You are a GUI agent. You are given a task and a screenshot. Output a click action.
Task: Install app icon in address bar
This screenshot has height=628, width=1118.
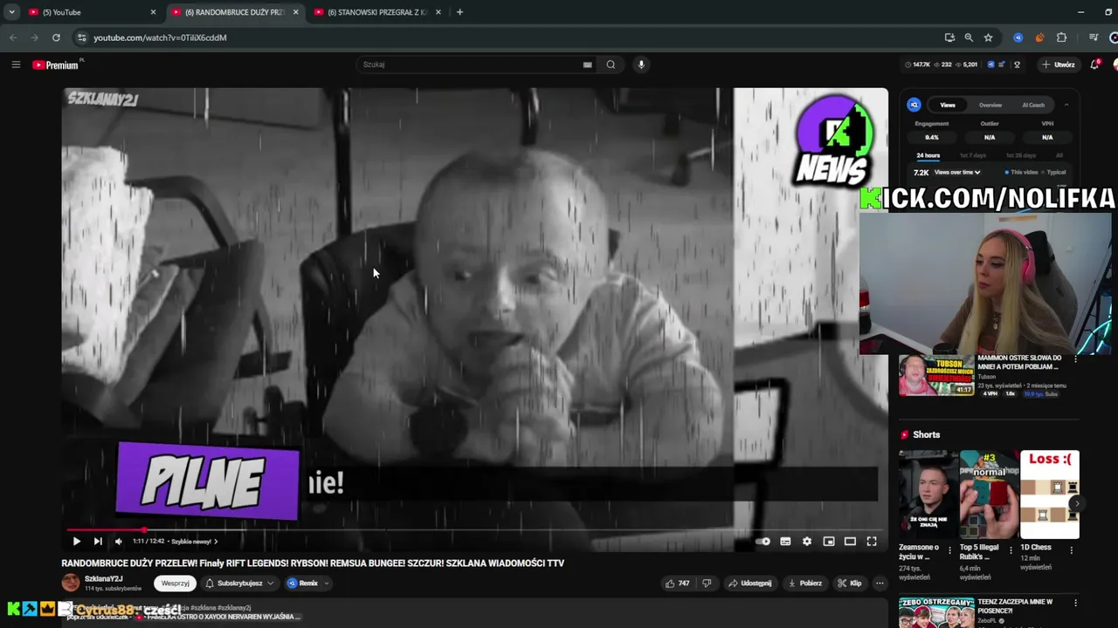(x=949, y=38)
